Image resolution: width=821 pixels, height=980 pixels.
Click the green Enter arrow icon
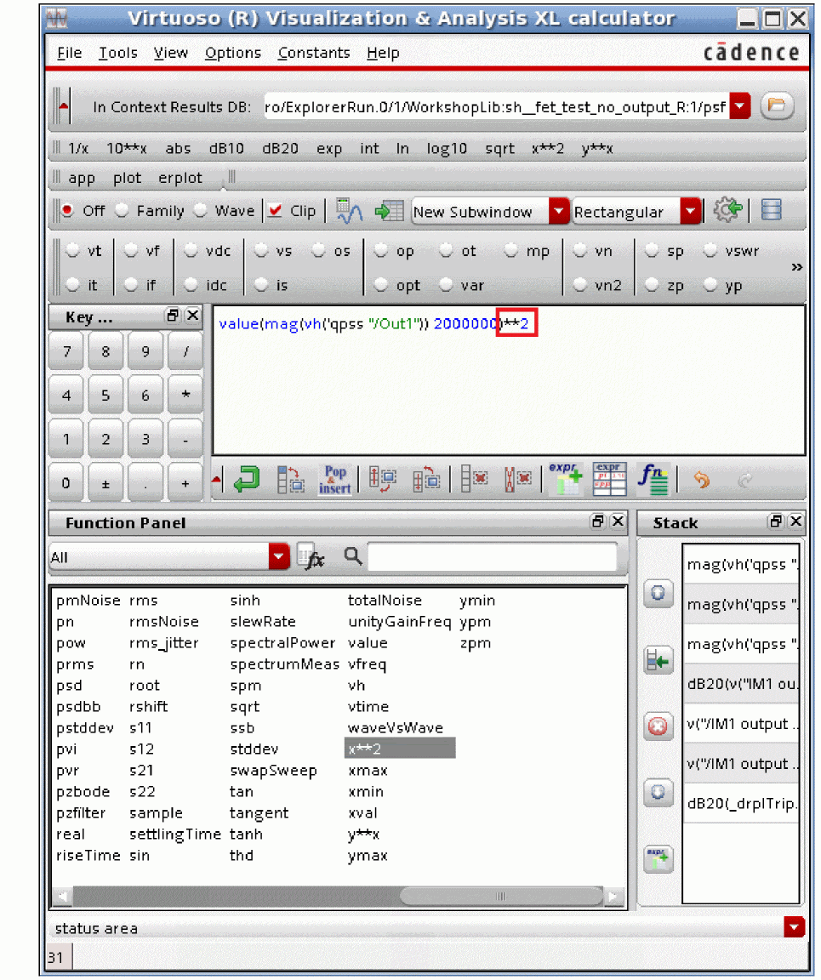tap(247, 480)
